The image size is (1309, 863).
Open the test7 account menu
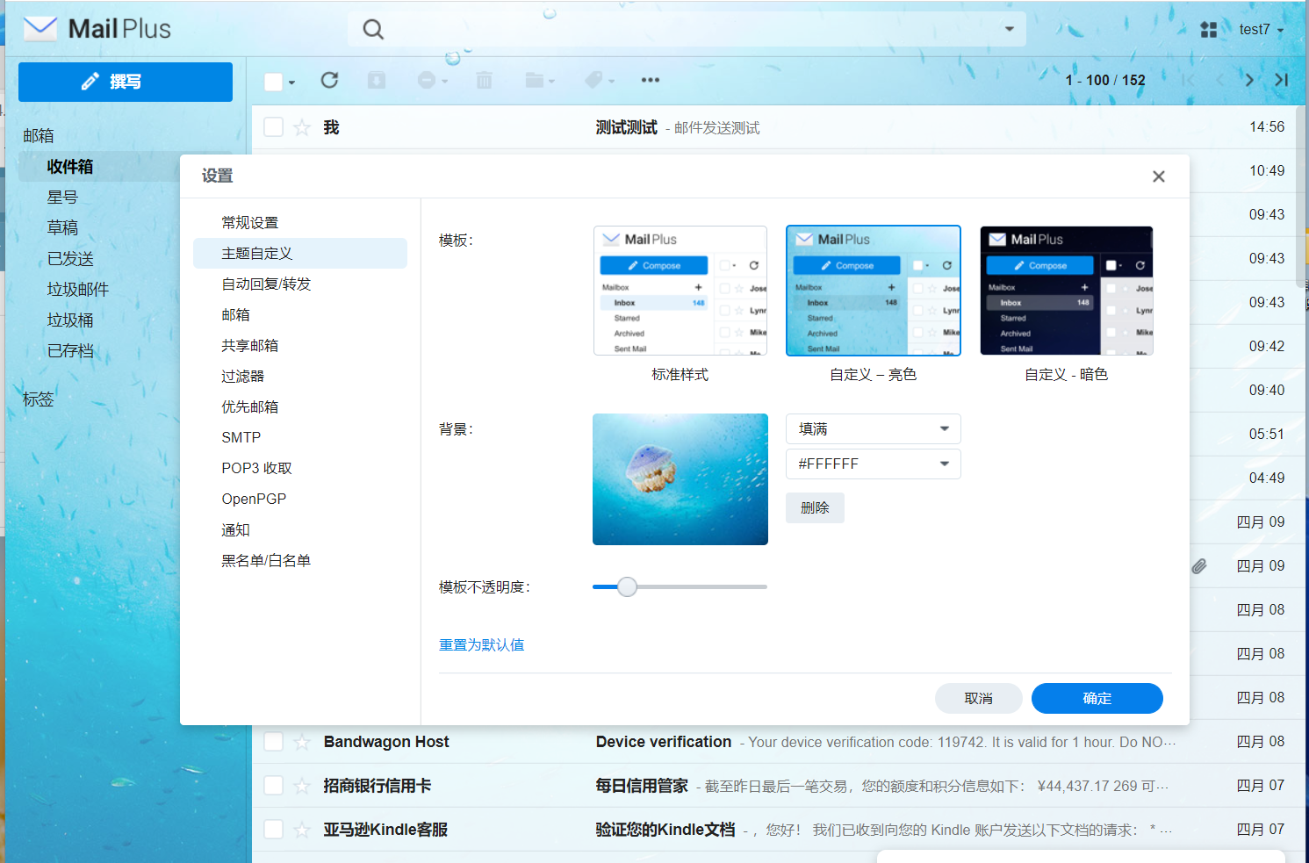point(1262,30)
